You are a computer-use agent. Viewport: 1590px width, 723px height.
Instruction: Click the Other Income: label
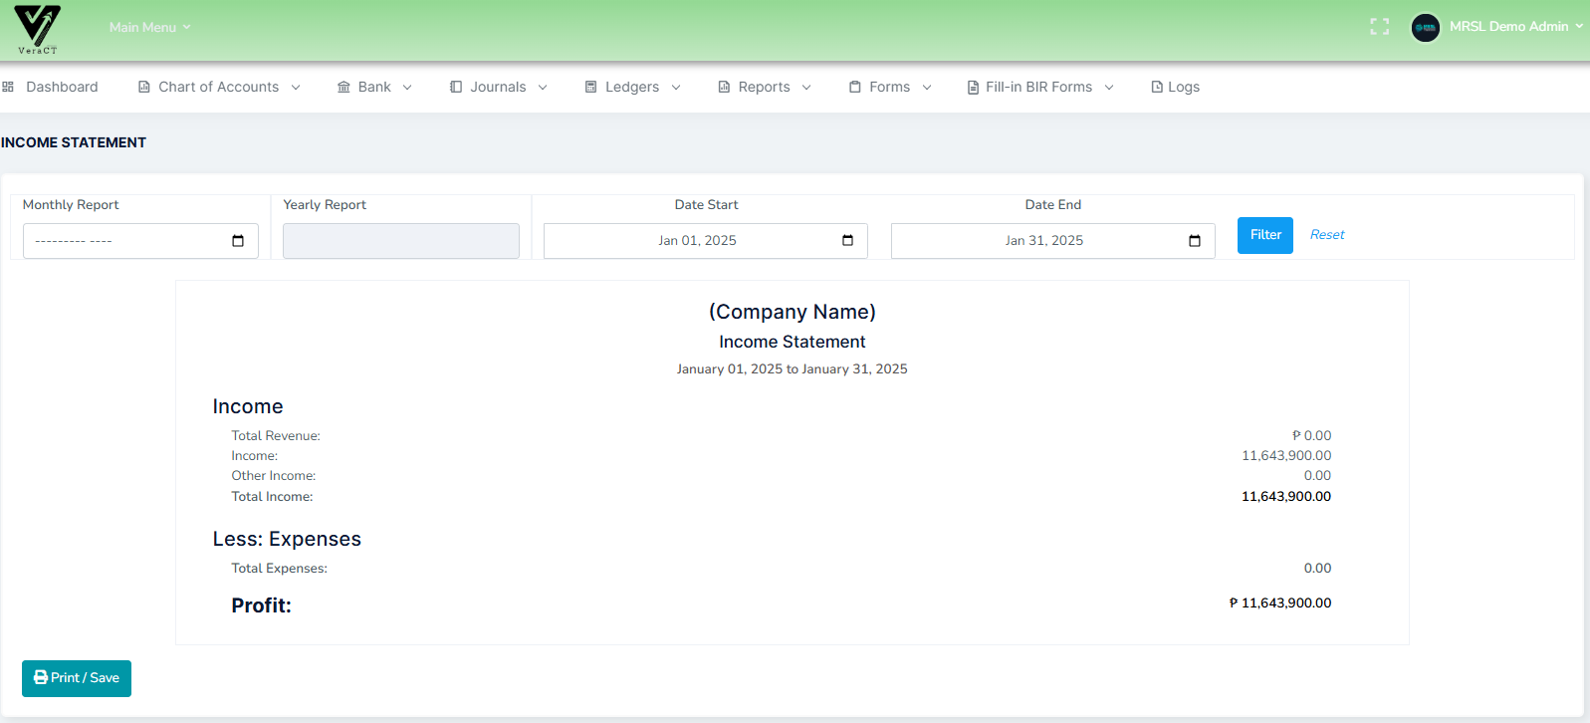point(274,475)
